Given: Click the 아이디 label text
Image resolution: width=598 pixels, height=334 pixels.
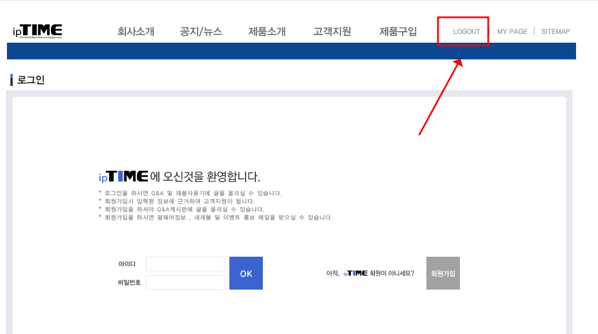Looking at the screenshot, I should click(x=127, y=264).
